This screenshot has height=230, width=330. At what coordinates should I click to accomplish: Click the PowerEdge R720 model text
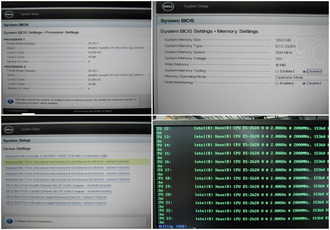click(x=16, y=111)
